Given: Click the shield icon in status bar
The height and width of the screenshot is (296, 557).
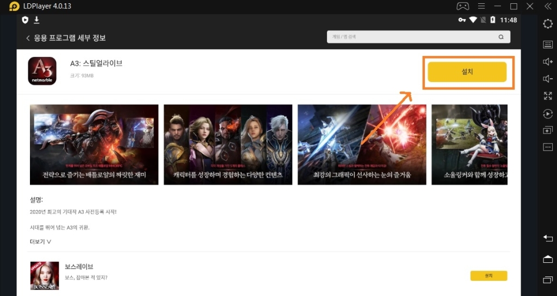Looking at the screenshot, I should point(25,20).
